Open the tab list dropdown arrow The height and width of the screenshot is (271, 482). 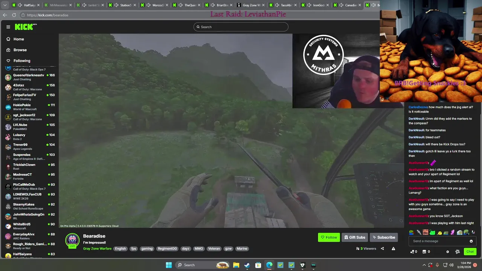tap(5, 5)
